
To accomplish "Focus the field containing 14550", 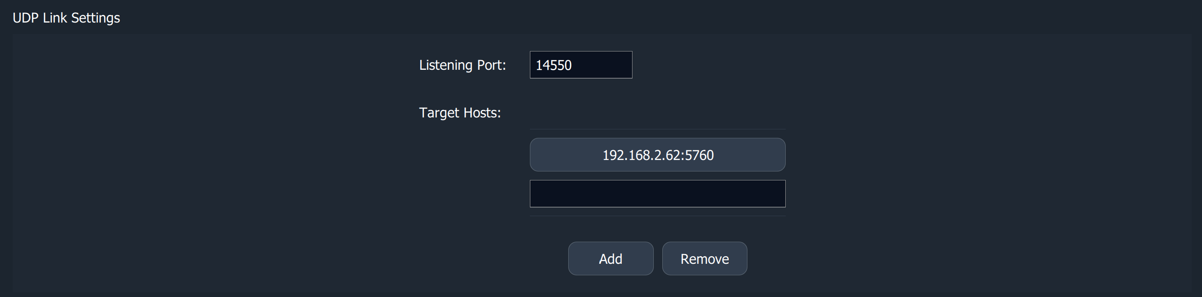I will pos(581,65).
